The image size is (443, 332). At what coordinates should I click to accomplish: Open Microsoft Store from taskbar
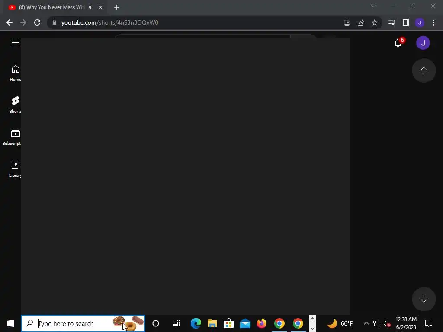(x=228, y=323)
